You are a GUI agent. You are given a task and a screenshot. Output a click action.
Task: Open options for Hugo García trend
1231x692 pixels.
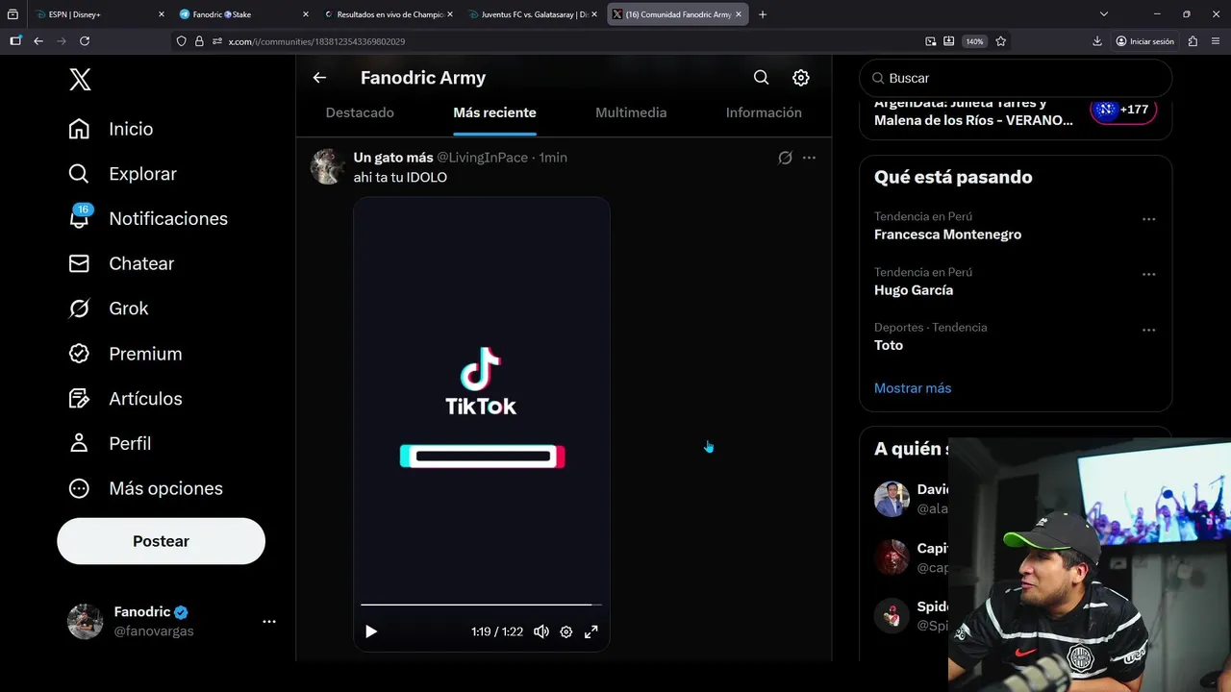[x=1148, y=275]
